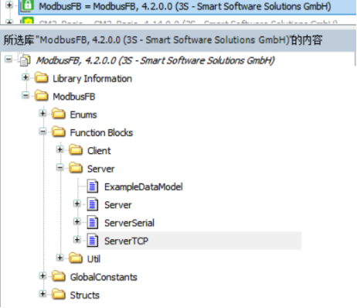357x308 pixels.
Task: Select the Client tree item
Action: 99,151
